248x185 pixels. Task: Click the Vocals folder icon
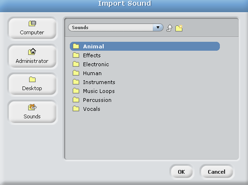76,108
